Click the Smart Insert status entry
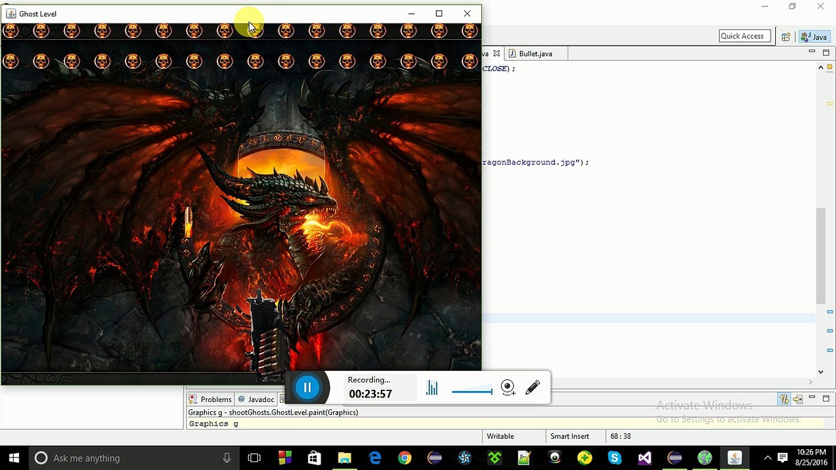The height and width of the screenshot is (470, 836). coord(570,436)
